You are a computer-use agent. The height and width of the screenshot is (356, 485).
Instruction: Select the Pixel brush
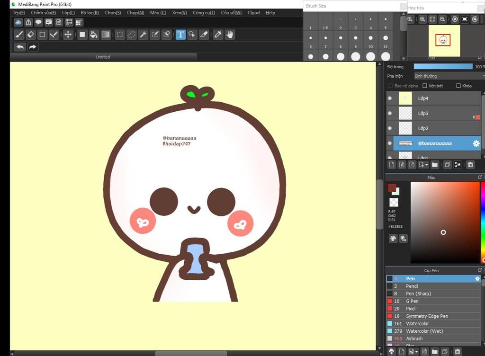[x=433, y=308]
